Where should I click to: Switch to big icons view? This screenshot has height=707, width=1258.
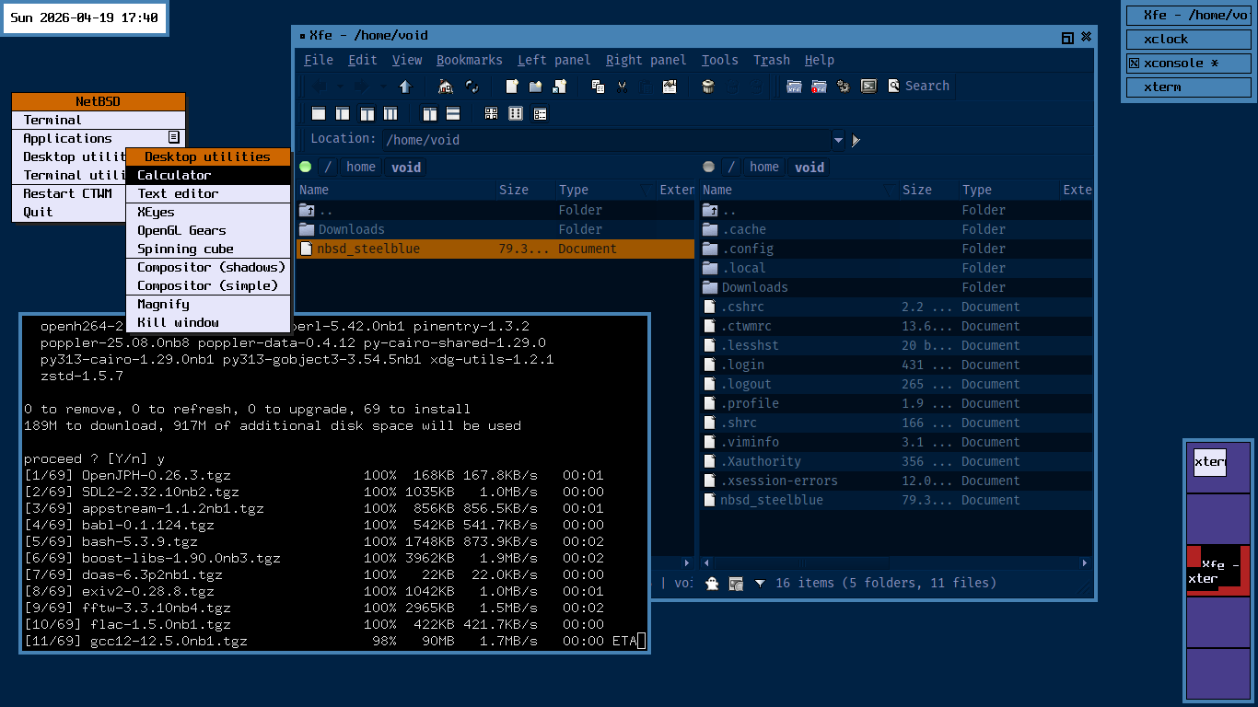[491, 114]
